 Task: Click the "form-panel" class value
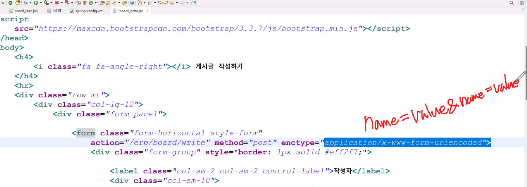click(134, 114)
